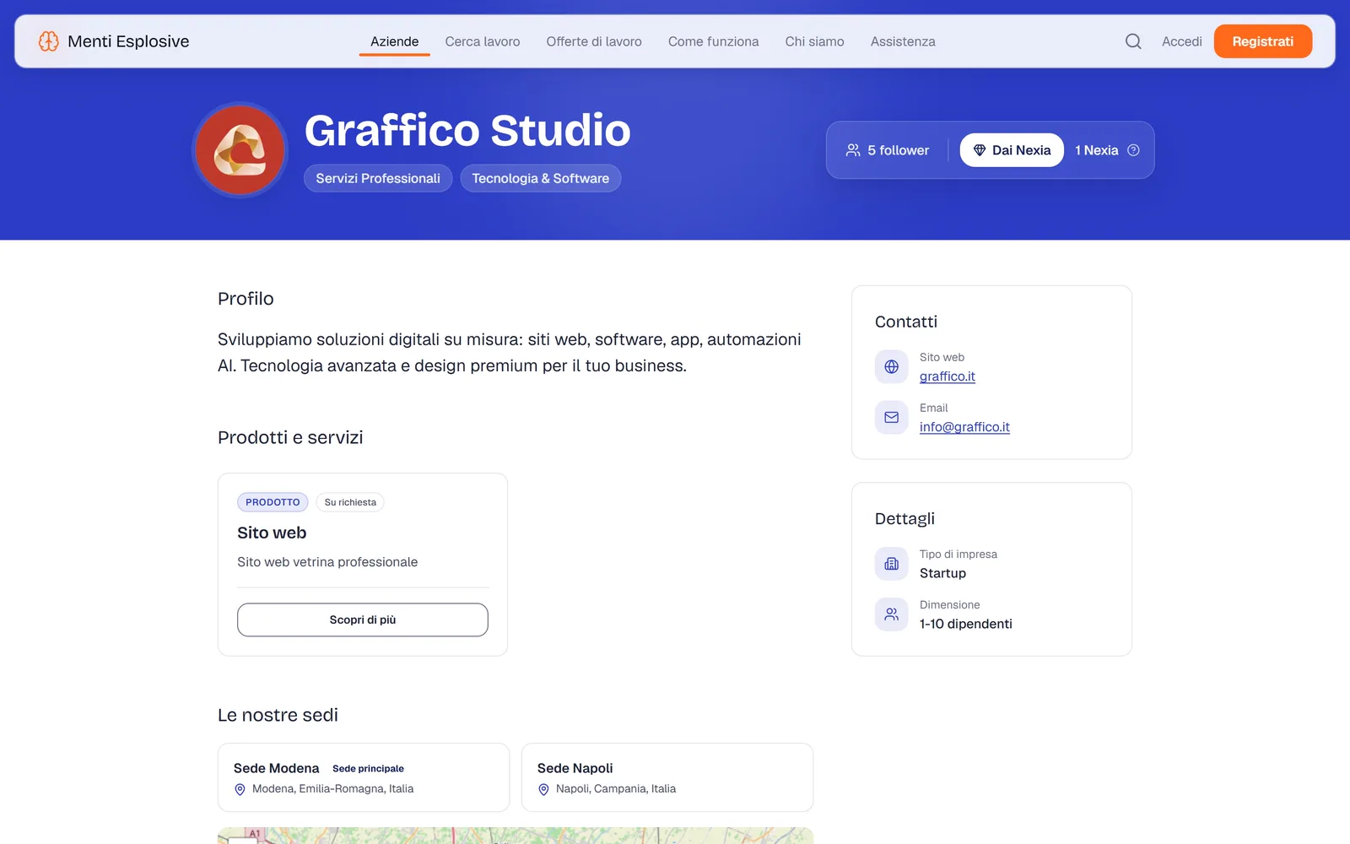This screenshot has height=844, width=1350.
Task: Click the globe icon beside Sito web
Action: 891,366
